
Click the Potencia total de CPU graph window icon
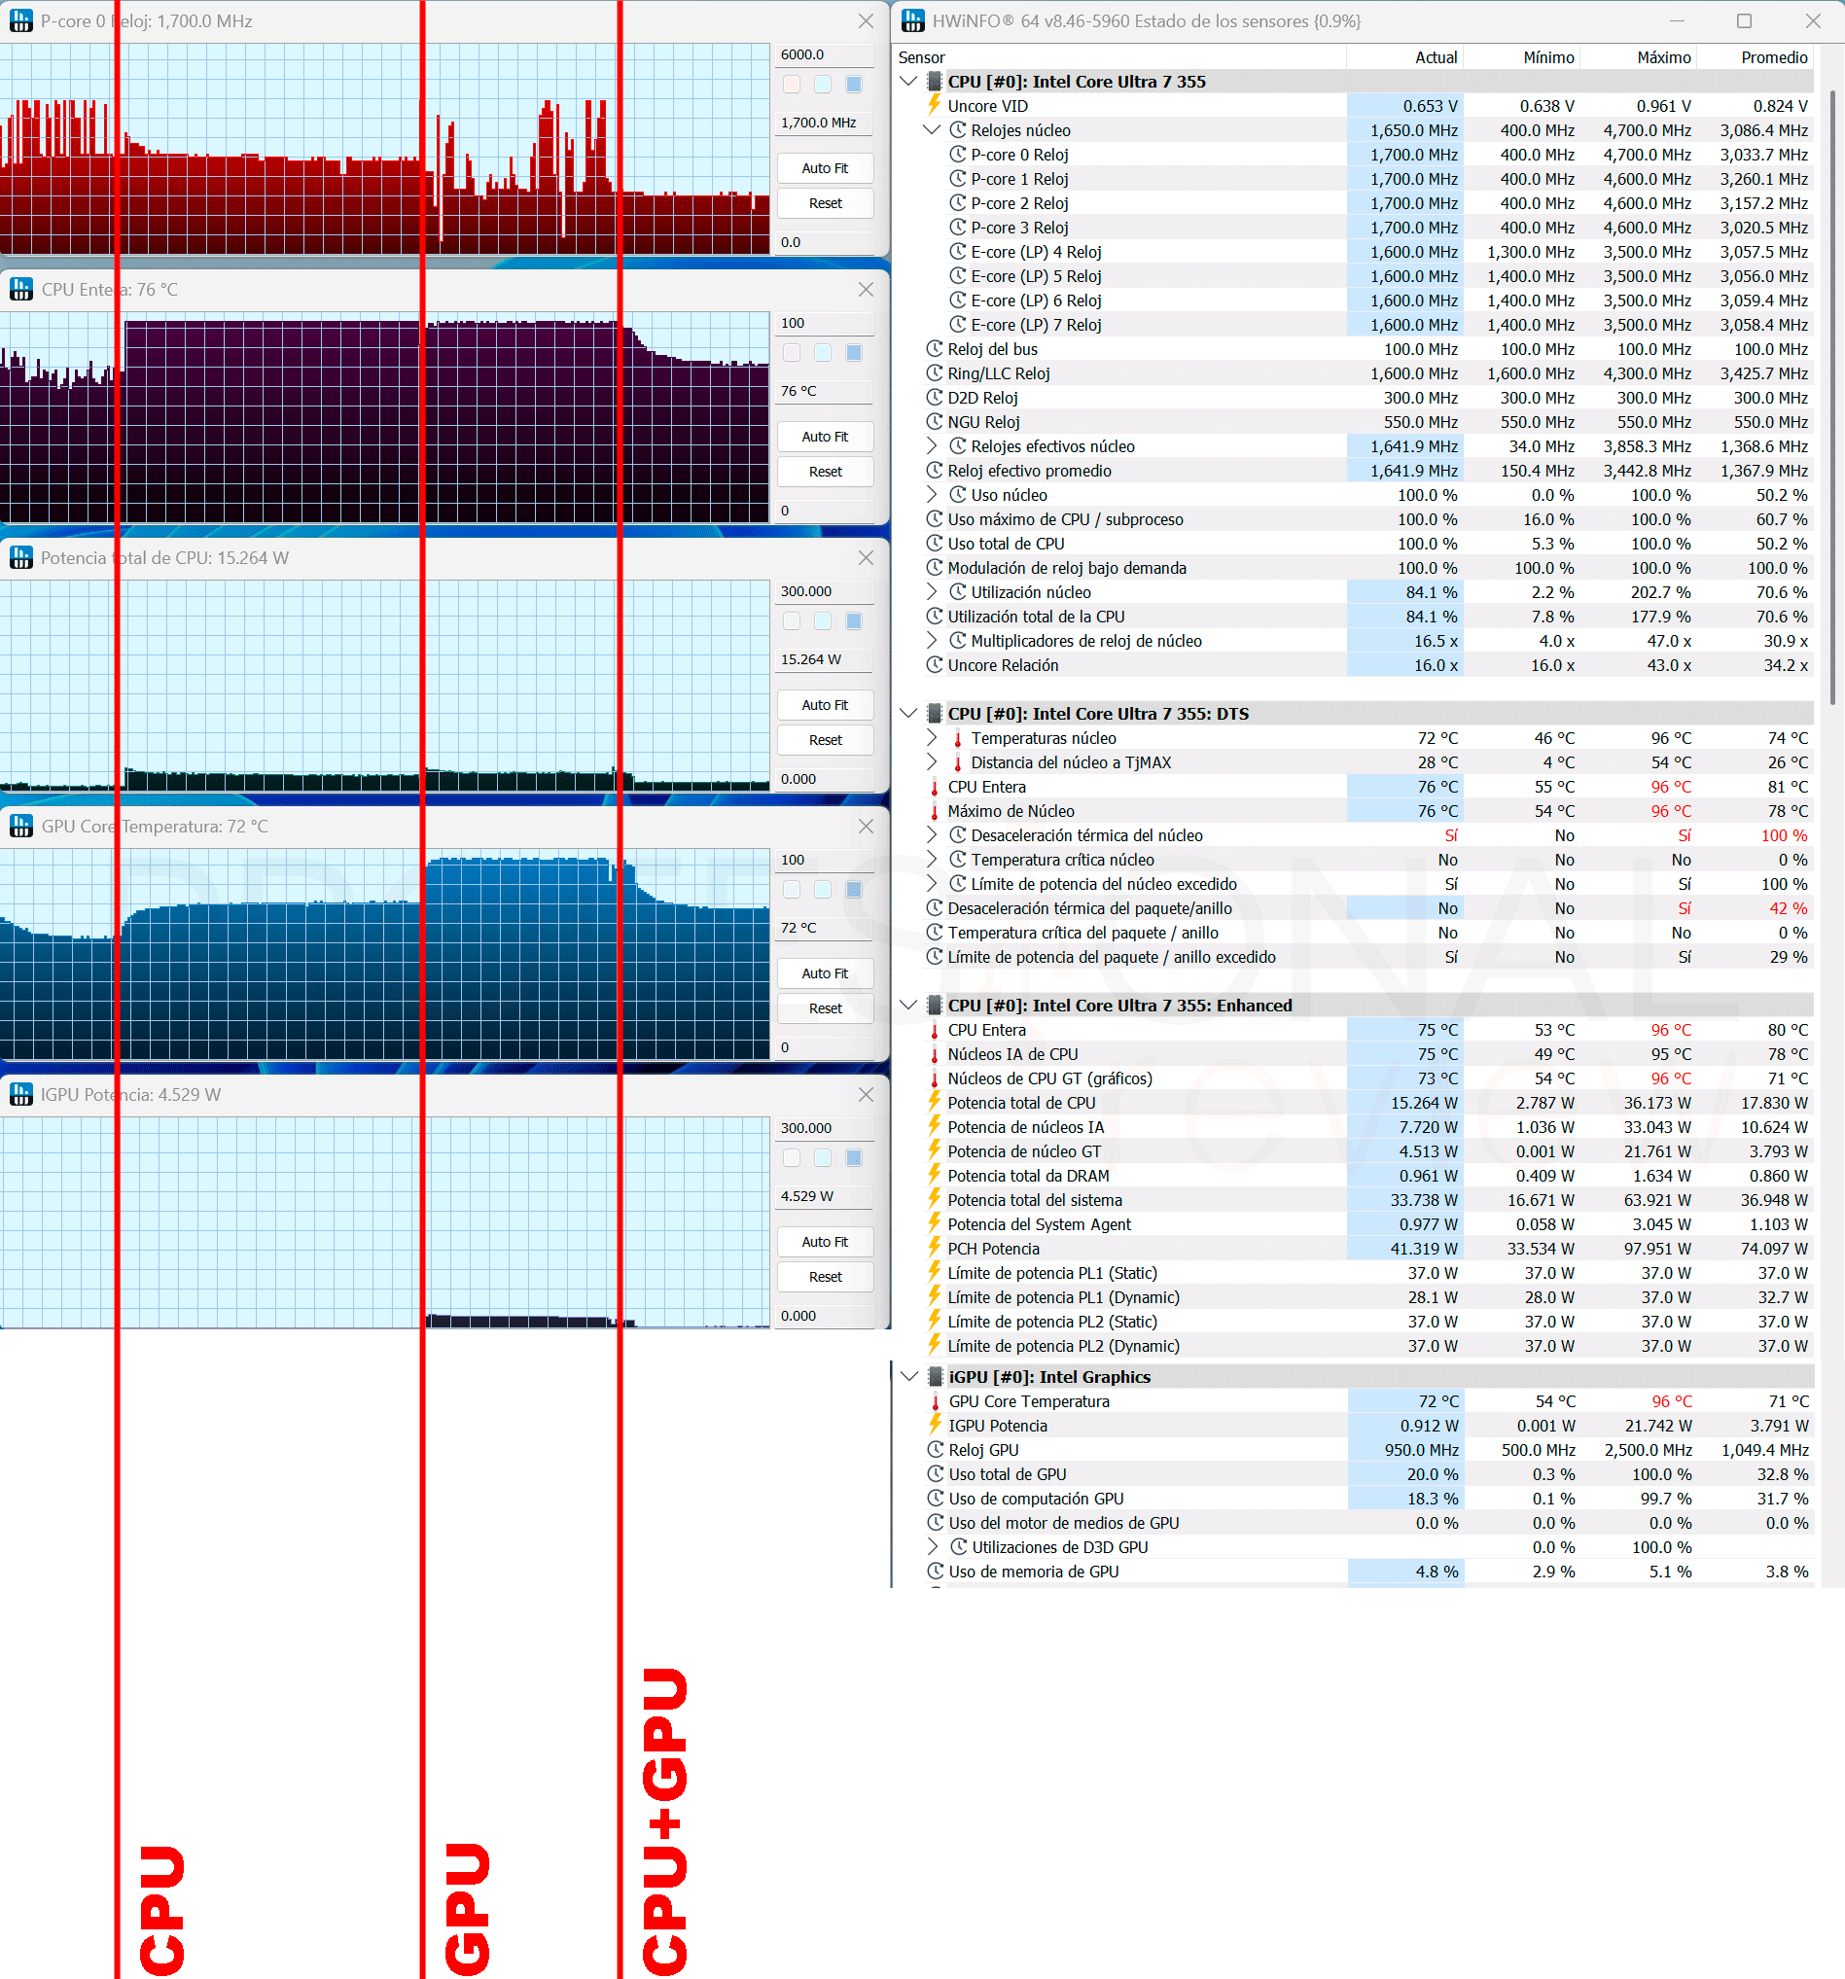(x=20, y=557)
